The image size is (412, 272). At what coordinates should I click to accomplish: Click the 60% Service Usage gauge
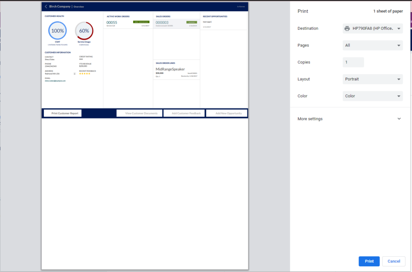(84, 30)
